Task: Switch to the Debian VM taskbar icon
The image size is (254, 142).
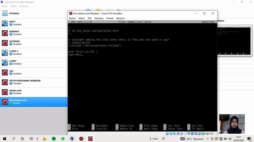Action: (90, 138)
